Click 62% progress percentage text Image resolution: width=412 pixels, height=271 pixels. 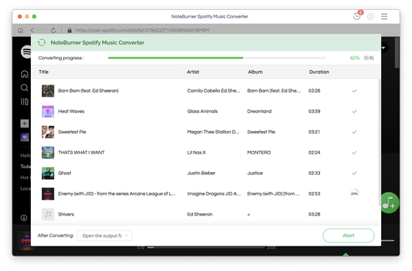355,58
